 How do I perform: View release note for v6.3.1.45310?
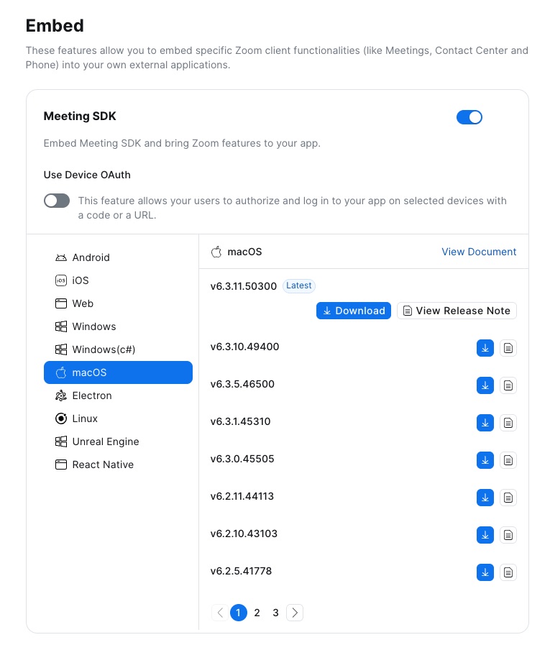[508, 423]
